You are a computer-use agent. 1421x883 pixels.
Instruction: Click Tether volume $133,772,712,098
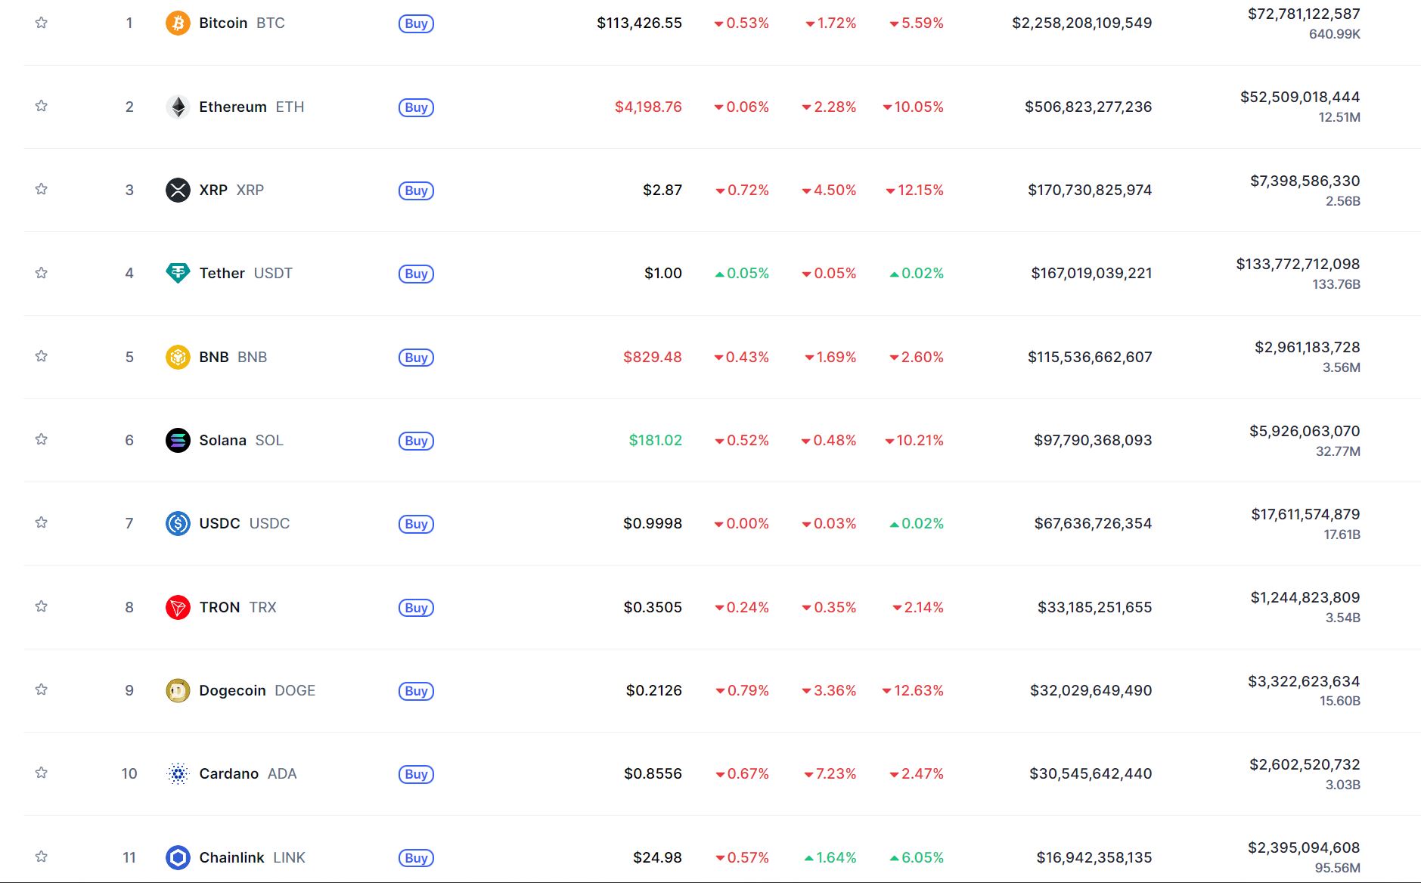(1298, 264)
